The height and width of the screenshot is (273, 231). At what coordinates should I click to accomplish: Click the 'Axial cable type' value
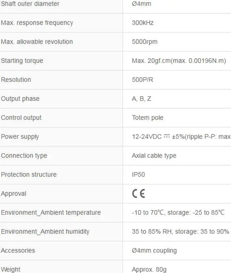[x=154, y=156]
